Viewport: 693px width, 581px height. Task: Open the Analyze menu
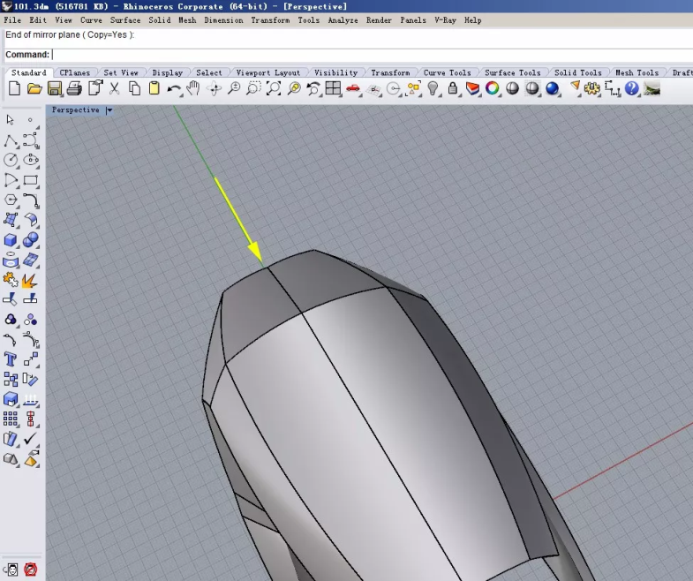coord(343,19)
